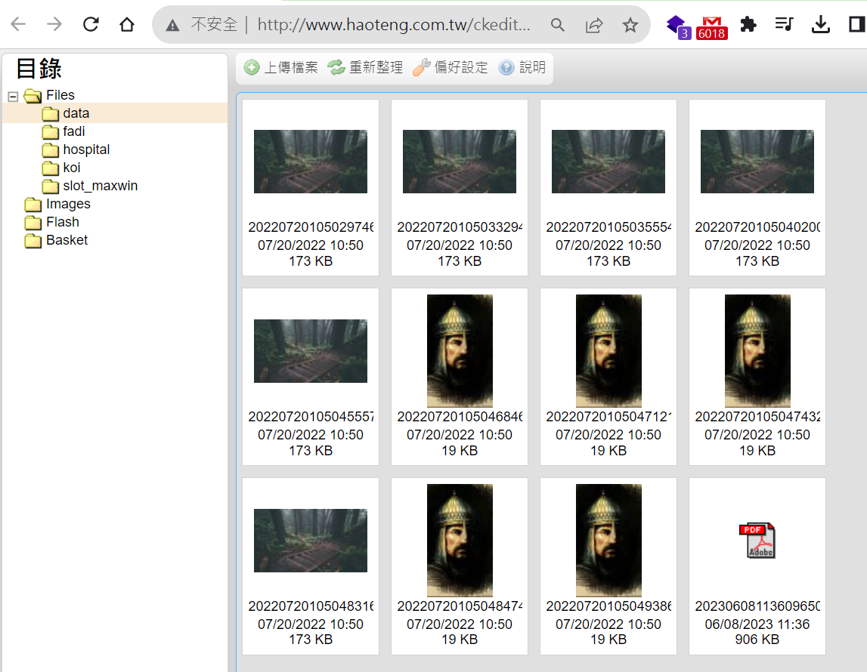Reload the current page

(91, 24)
